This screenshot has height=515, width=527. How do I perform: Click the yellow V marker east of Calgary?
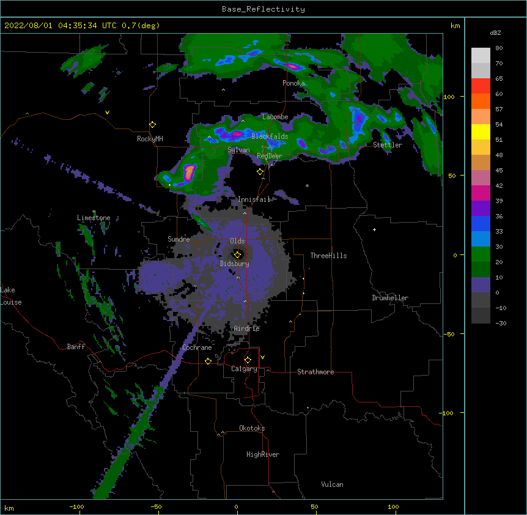(x=262, y=357)
